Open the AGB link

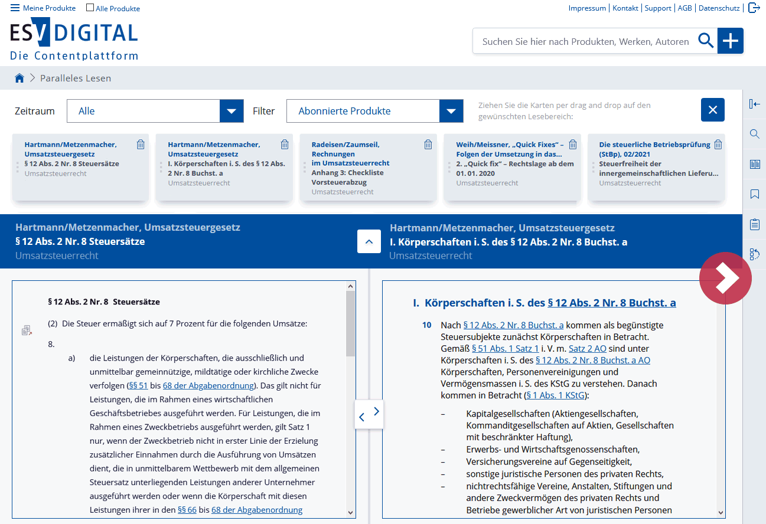pyautogui.click(x=684, y=8)
